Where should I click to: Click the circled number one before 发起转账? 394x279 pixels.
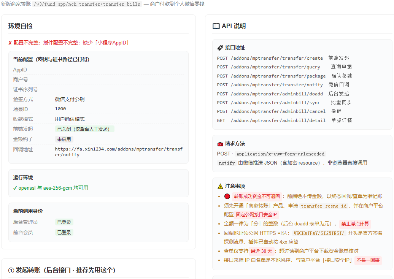pos(11,271)
